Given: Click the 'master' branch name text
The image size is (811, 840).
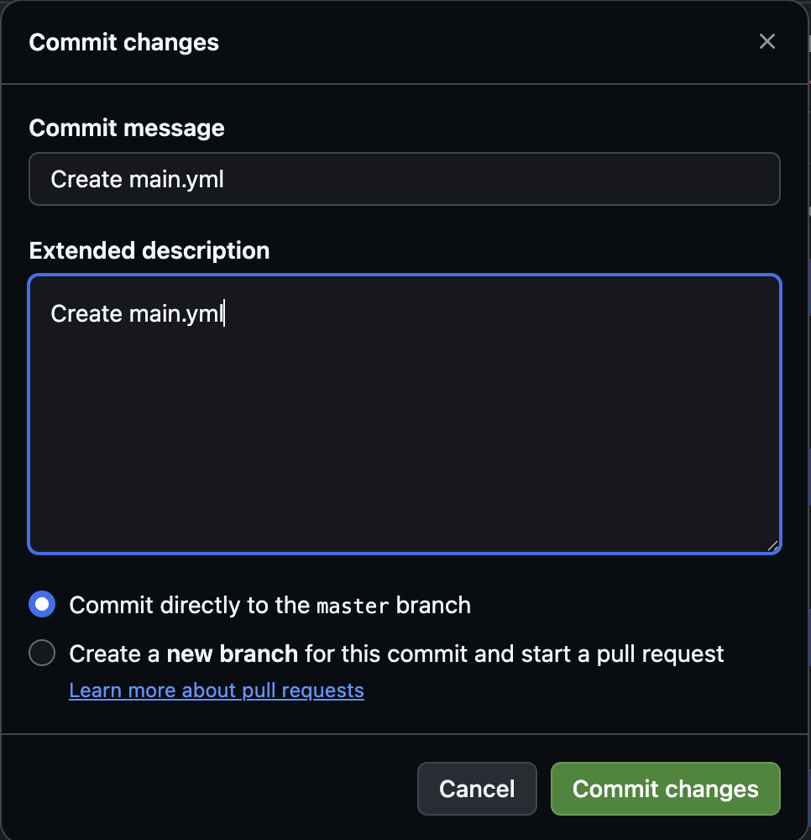Looking at the screenshot, I should coord(353,606).
